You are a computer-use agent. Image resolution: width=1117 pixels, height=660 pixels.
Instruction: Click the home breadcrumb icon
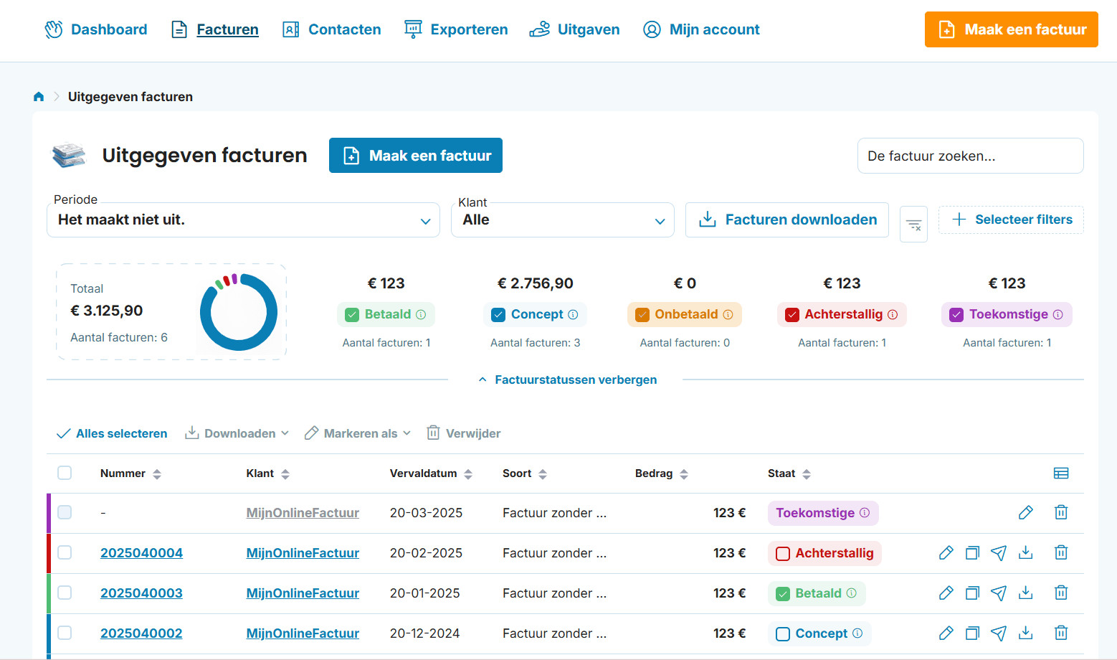coord(39,97)
